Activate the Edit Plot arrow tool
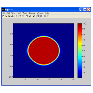The image size is (93, 93). coord(17,16)
